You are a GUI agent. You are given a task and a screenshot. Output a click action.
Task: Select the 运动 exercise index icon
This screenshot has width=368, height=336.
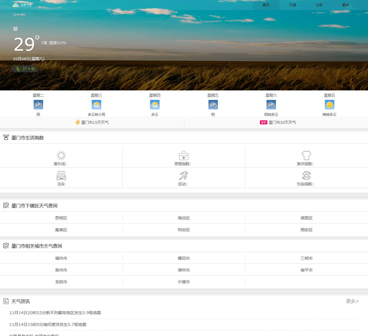[x=183, y=175]
